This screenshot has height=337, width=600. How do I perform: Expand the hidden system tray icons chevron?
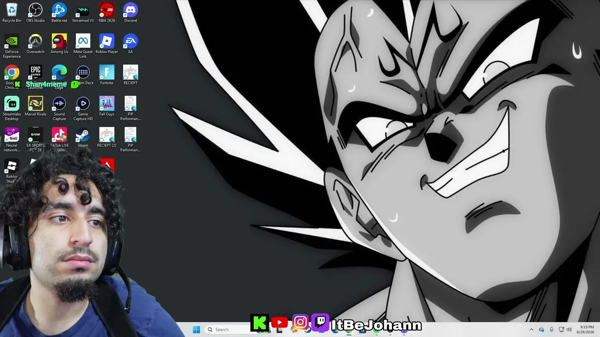coord(531,330)
